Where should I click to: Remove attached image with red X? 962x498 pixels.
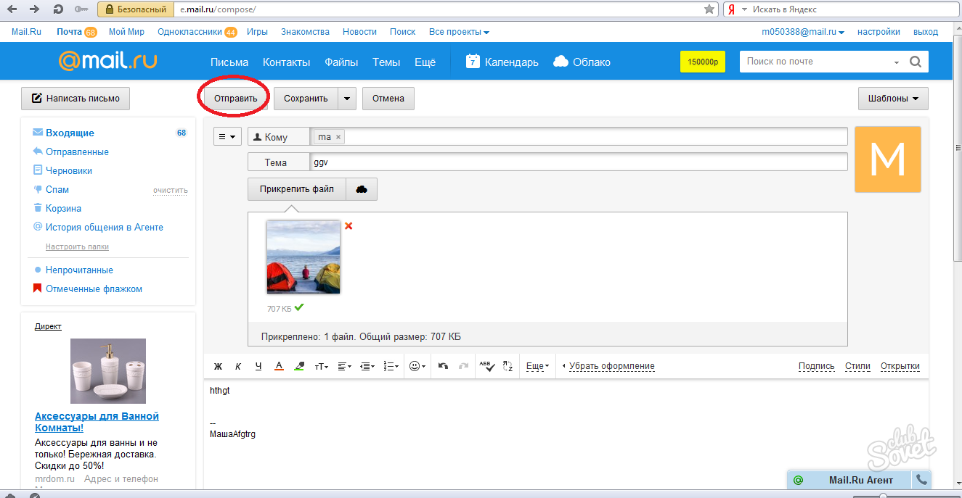[x=348, y=226]
